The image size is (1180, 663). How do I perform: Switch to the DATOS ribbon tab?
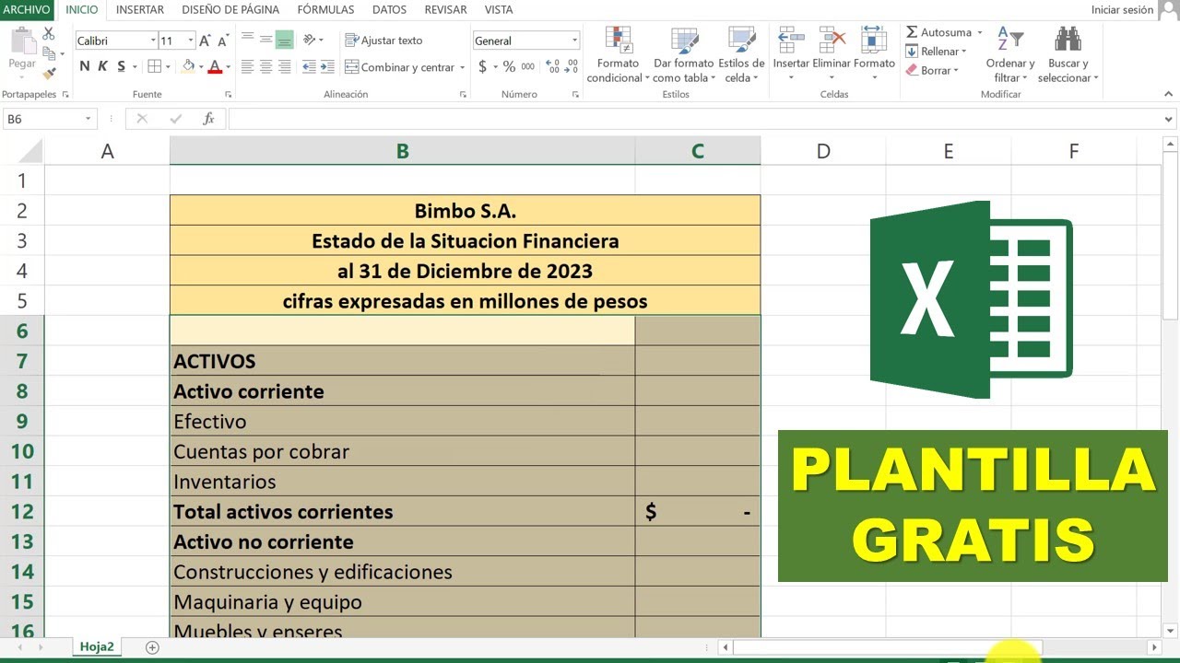389,10
